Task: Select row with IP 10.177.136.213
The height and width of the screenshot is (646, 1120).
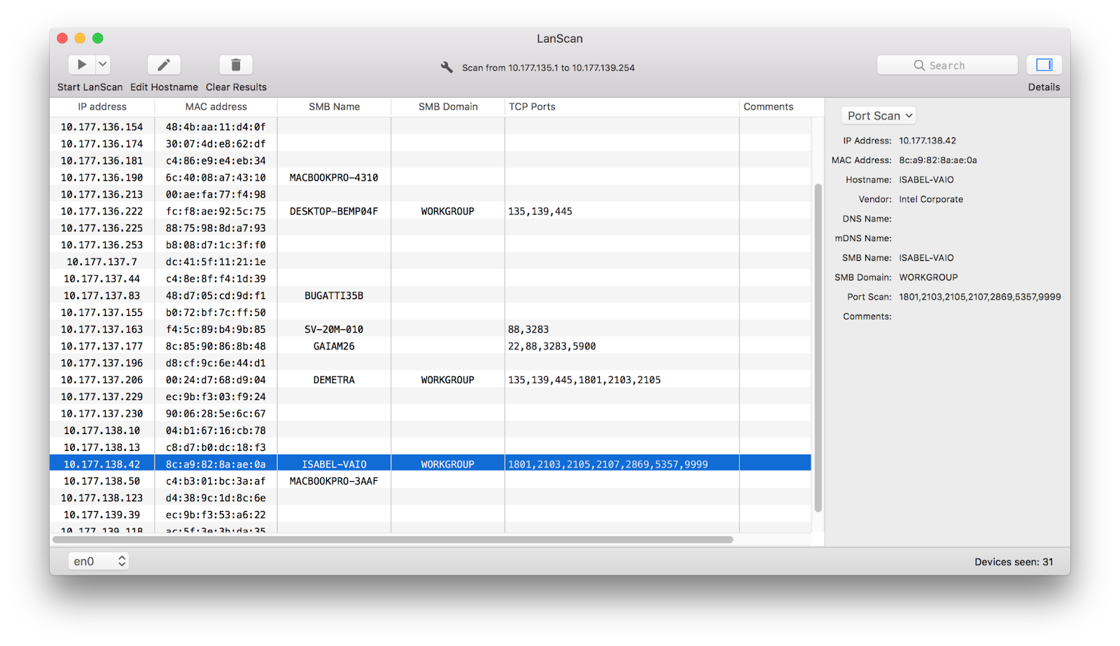Action: click(x=430, y=194)
